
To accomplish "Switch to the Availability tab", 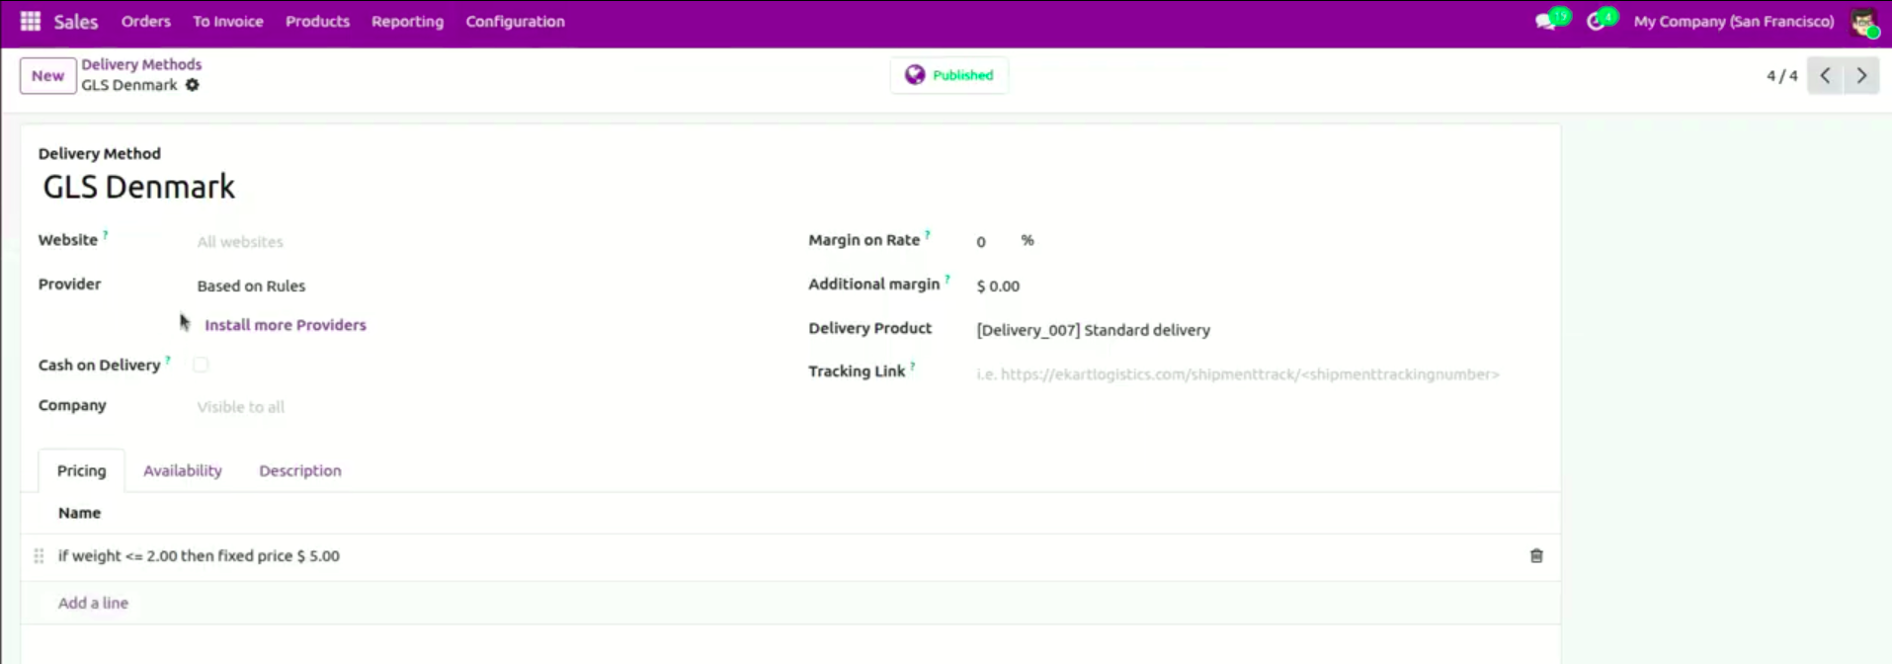I will [183, 470].
